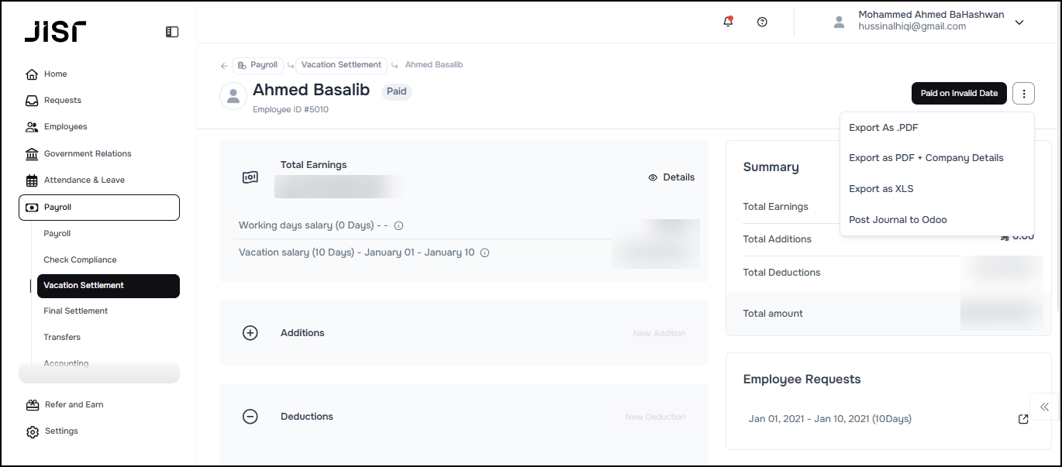The width and height of the screenshot is (1062, 467).
Task: Click info icon beside Vacation salary
Action: click(484, 252)
